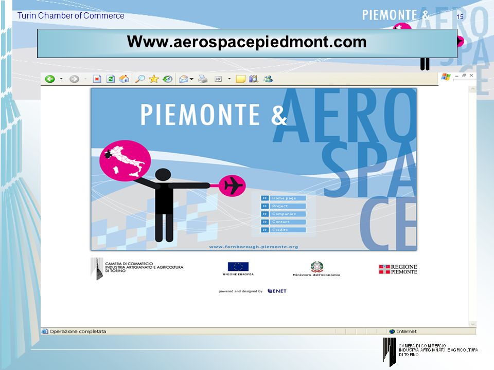Click the Ministero dell'Economia emblem
Screen dimensions: 494x370
316,269
